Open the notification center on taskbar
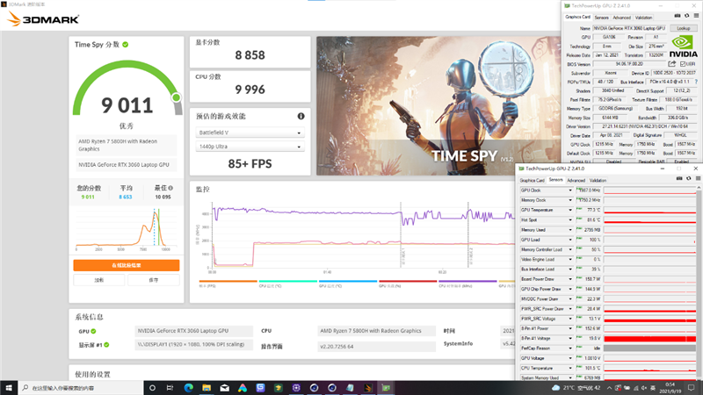Image resolution: width=703 pixels, height=395 pixels. click(692, 388)
